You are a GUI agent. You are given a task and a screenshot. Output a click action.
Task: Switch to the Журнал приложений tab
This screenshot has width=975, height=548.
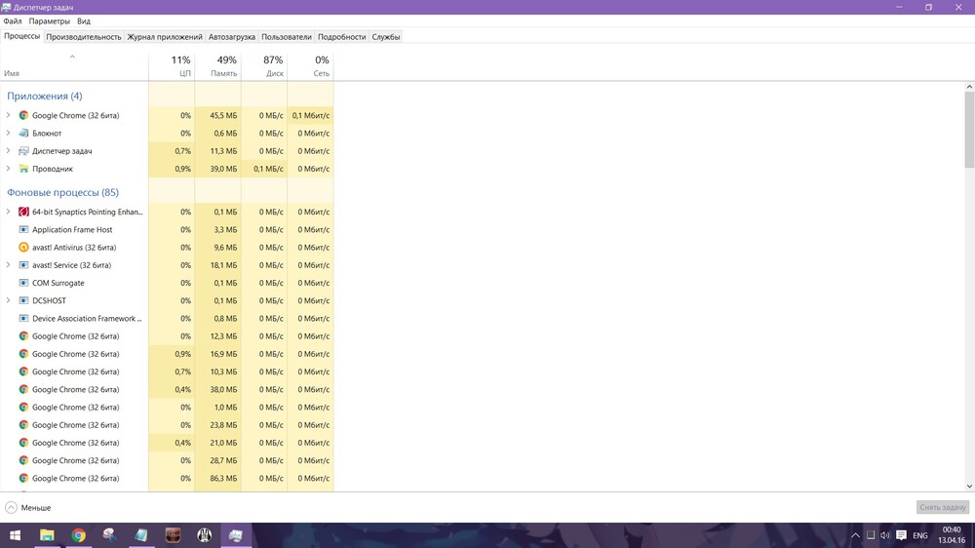(x=165, y=37)
